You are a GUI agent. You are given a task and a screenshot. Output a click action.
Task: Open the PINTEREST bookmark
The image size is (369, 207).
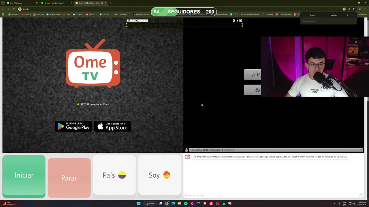(x=92, y=14)
